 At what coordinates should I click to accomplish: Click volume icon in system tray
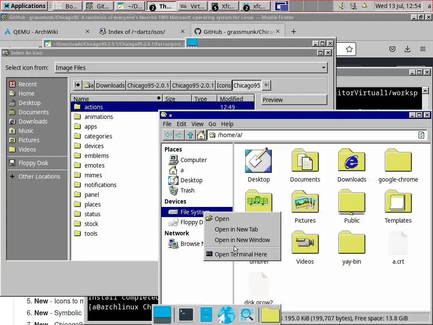342,6
